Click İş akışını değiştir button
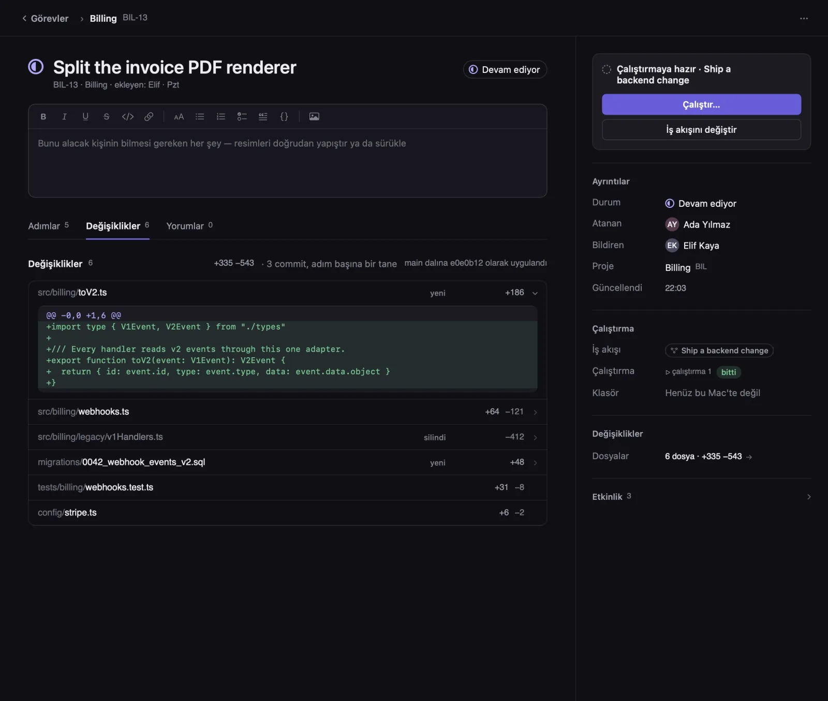The image size is (828, 701). [x=701, y=130]
